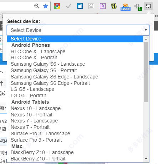
Task: Choose Samsung Galaxy S6 Edge - Portrait
Action: pyautogui.click(x=75, y=83)
